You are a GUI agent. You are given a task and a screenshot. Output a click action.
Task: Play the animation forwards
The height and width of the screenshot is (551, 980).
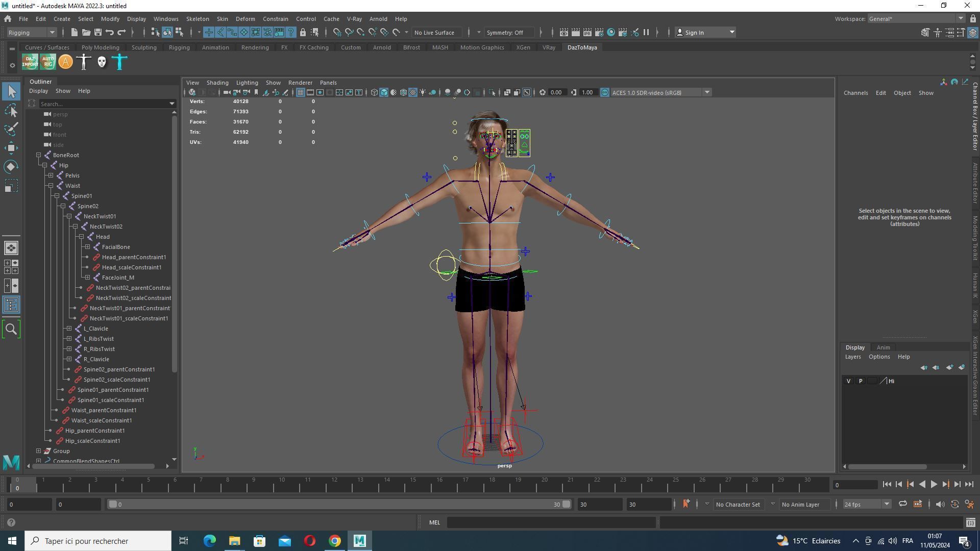coord(934,485)
